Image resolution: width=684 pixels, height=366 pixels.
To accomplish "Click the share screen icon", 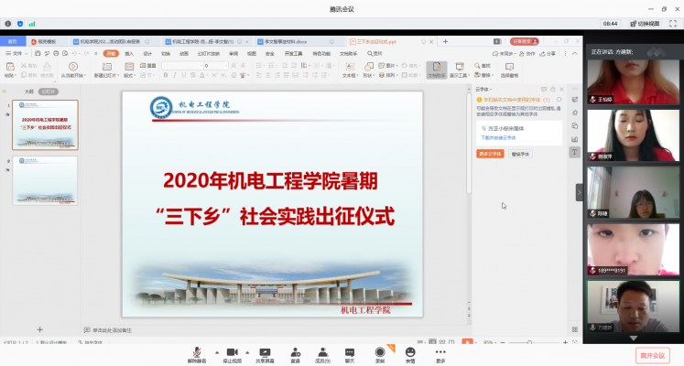I will click(266, 352).
